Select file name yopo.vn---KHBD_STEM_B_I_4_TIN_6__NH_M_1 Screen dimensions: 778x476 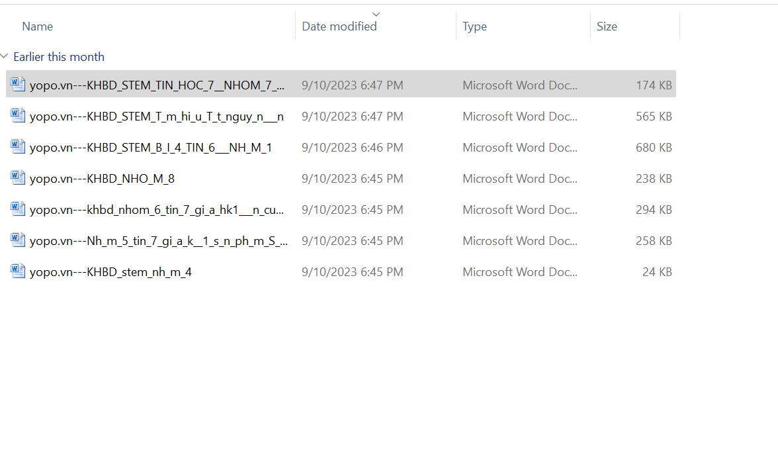(x=151, y=148)
